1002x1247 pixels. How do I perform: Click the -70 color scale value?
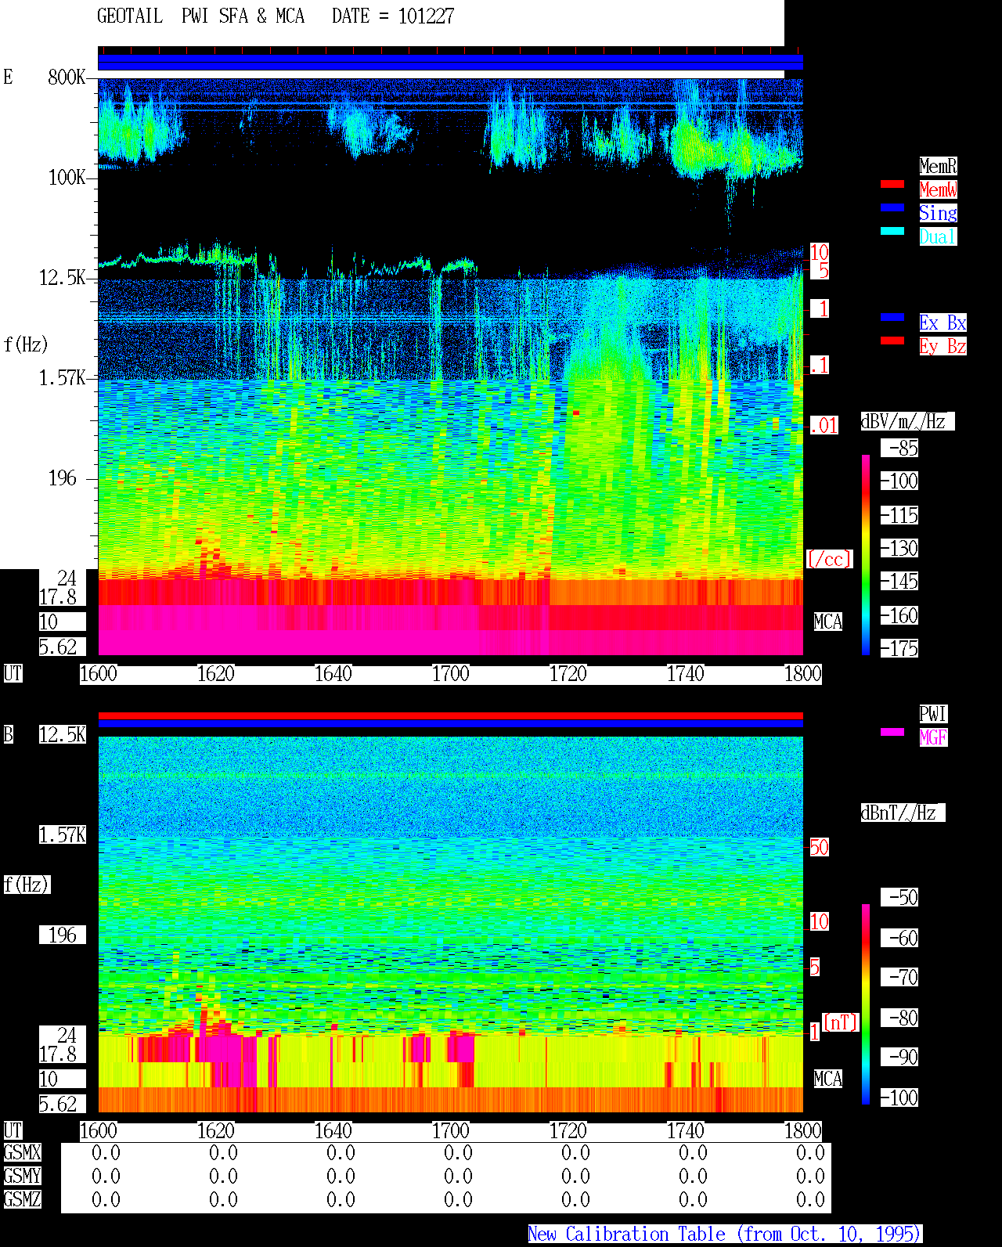click(900, 977)
